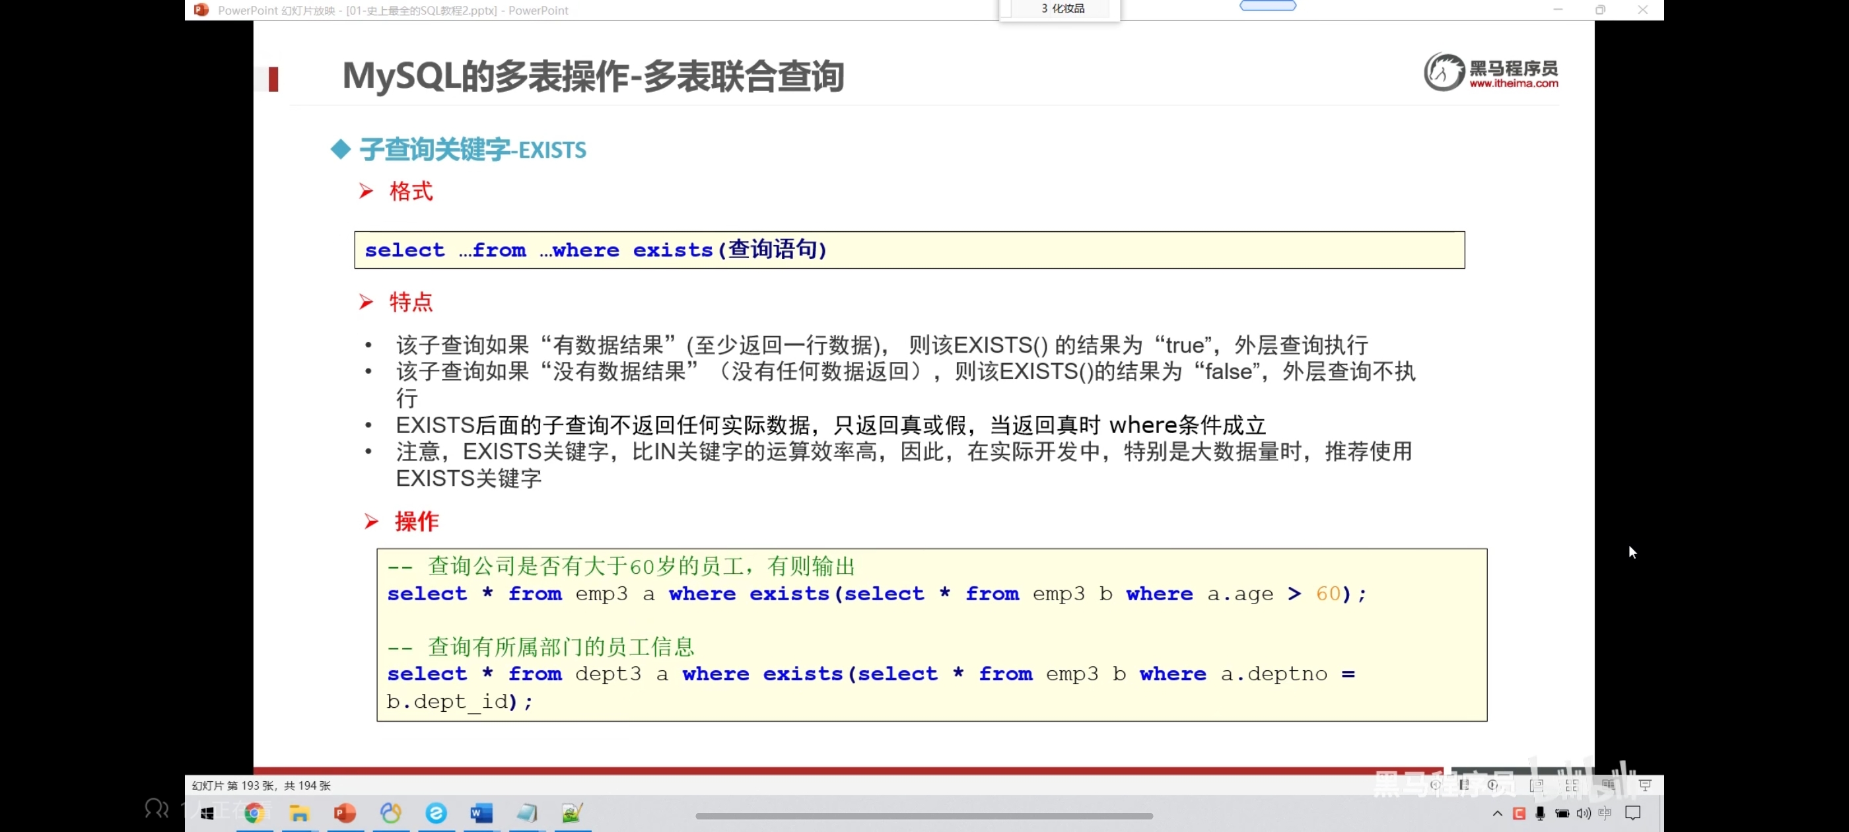This screenshot has width=1849, height=832.
Task: Click slide counter text in status bar
Action: pos(262,786)
